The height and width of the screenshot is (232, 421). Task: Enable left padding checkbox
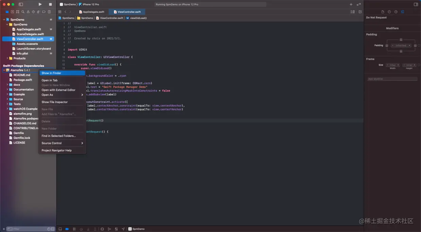click(x=387, y=45)
